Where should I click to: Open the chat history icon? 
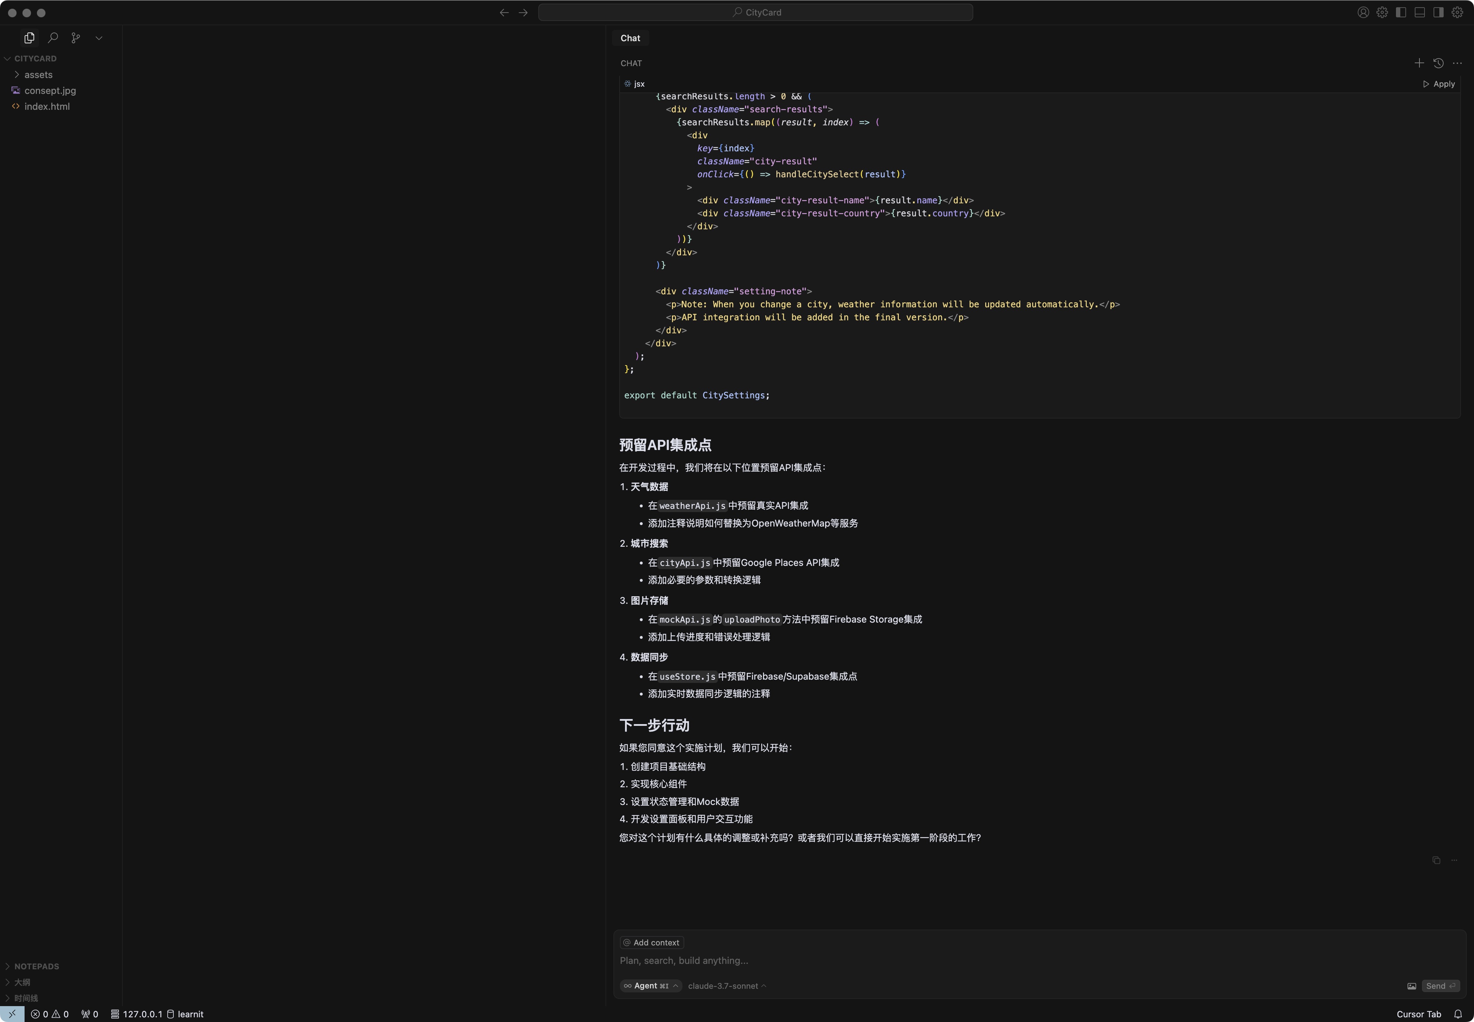(x=1438, y=63)
